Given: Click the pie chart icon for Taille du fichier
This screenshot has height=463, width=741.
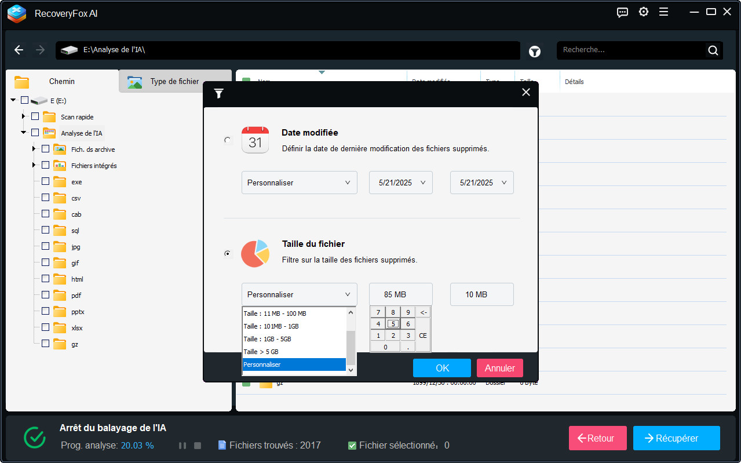Looking at the screenshot, I should (x=255, y=253).
